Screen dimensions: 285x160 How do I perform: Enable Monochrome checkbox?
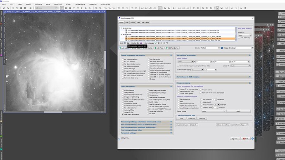[148, 95]
